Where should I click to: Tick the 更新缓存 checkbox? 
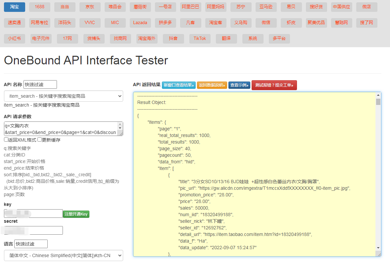coord(39,140)
